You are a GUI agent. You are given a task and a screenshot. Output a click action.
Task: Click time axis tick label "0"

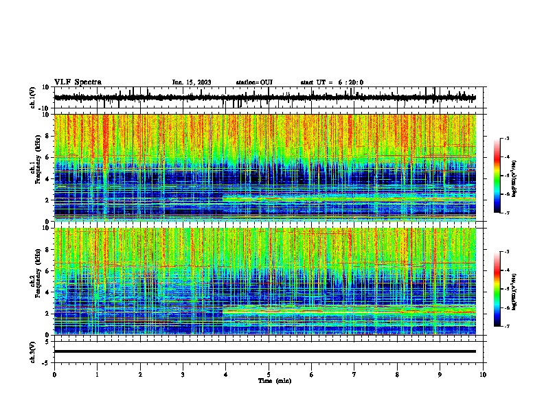[54, 375]
